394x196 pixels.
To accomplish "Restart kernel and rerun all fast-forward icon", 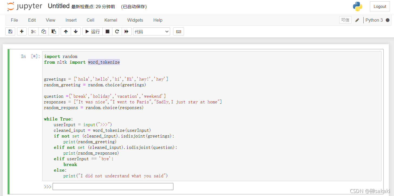I will pyautogui.click(x=127, y=31).
